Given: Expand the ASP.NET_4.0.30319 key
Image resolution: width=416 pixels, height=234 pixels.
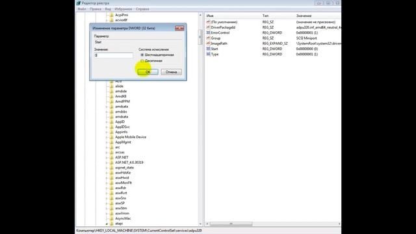Looking at the screenshot, I should click(x=107, y=162).
